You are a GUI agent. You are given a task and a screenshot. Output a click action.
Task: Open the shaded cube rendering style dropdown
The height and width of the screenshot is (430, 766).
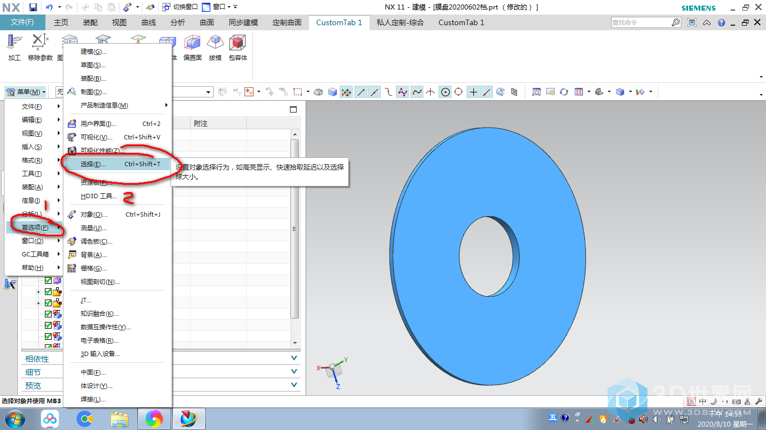click(630, 92)
